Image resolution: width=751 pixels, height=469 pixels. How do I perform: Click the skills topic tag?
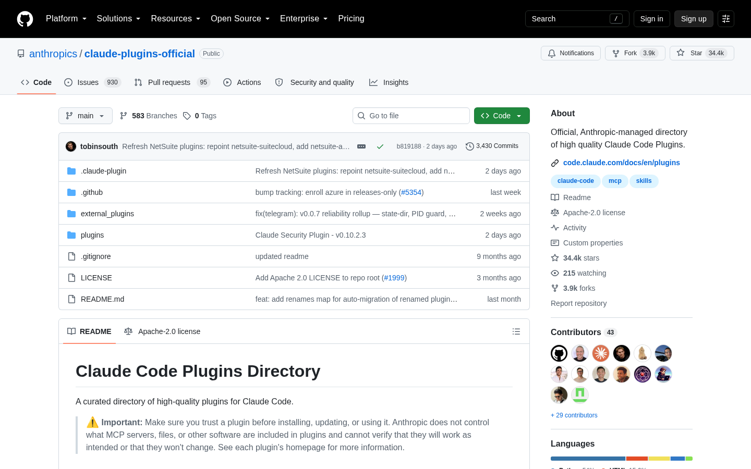coord(644,181)
